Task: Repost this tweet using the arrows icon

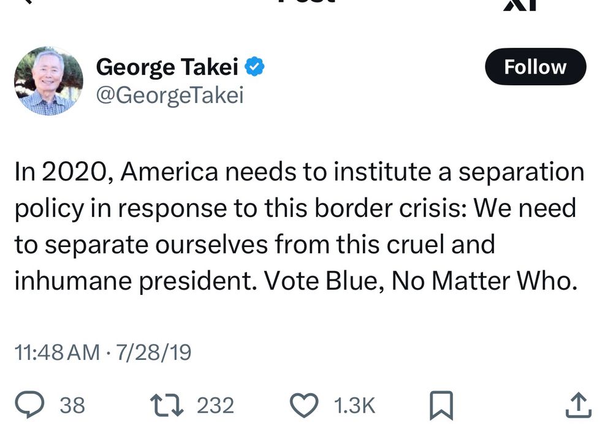Action: coord(167,405)
